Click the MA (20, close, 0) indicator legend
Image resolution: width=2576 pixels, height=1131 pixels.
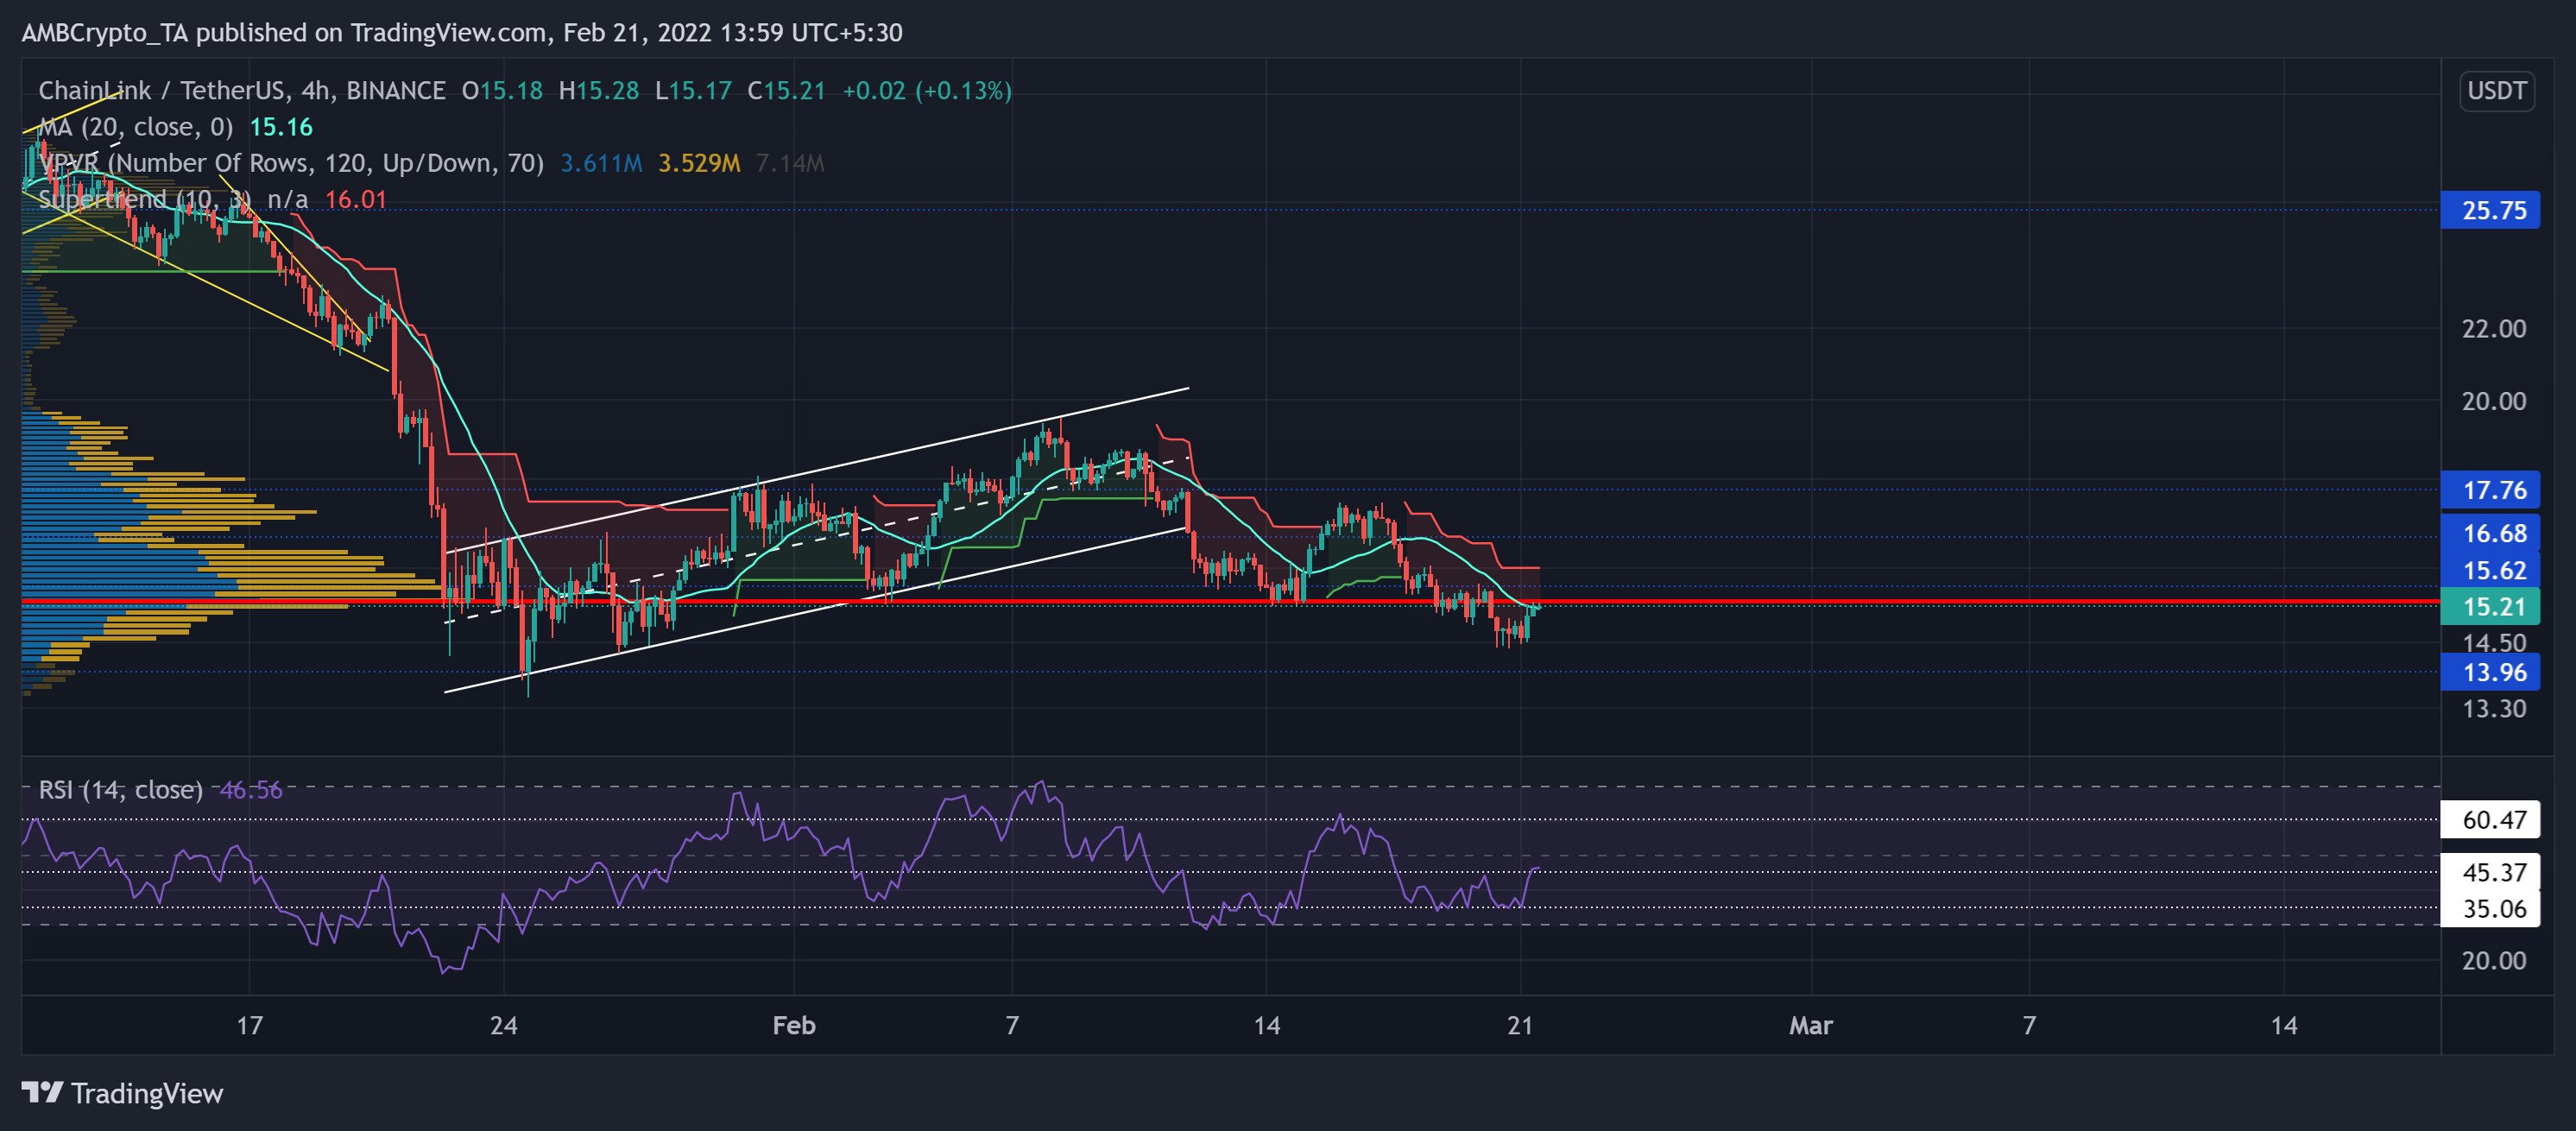(x=135, y=127)
